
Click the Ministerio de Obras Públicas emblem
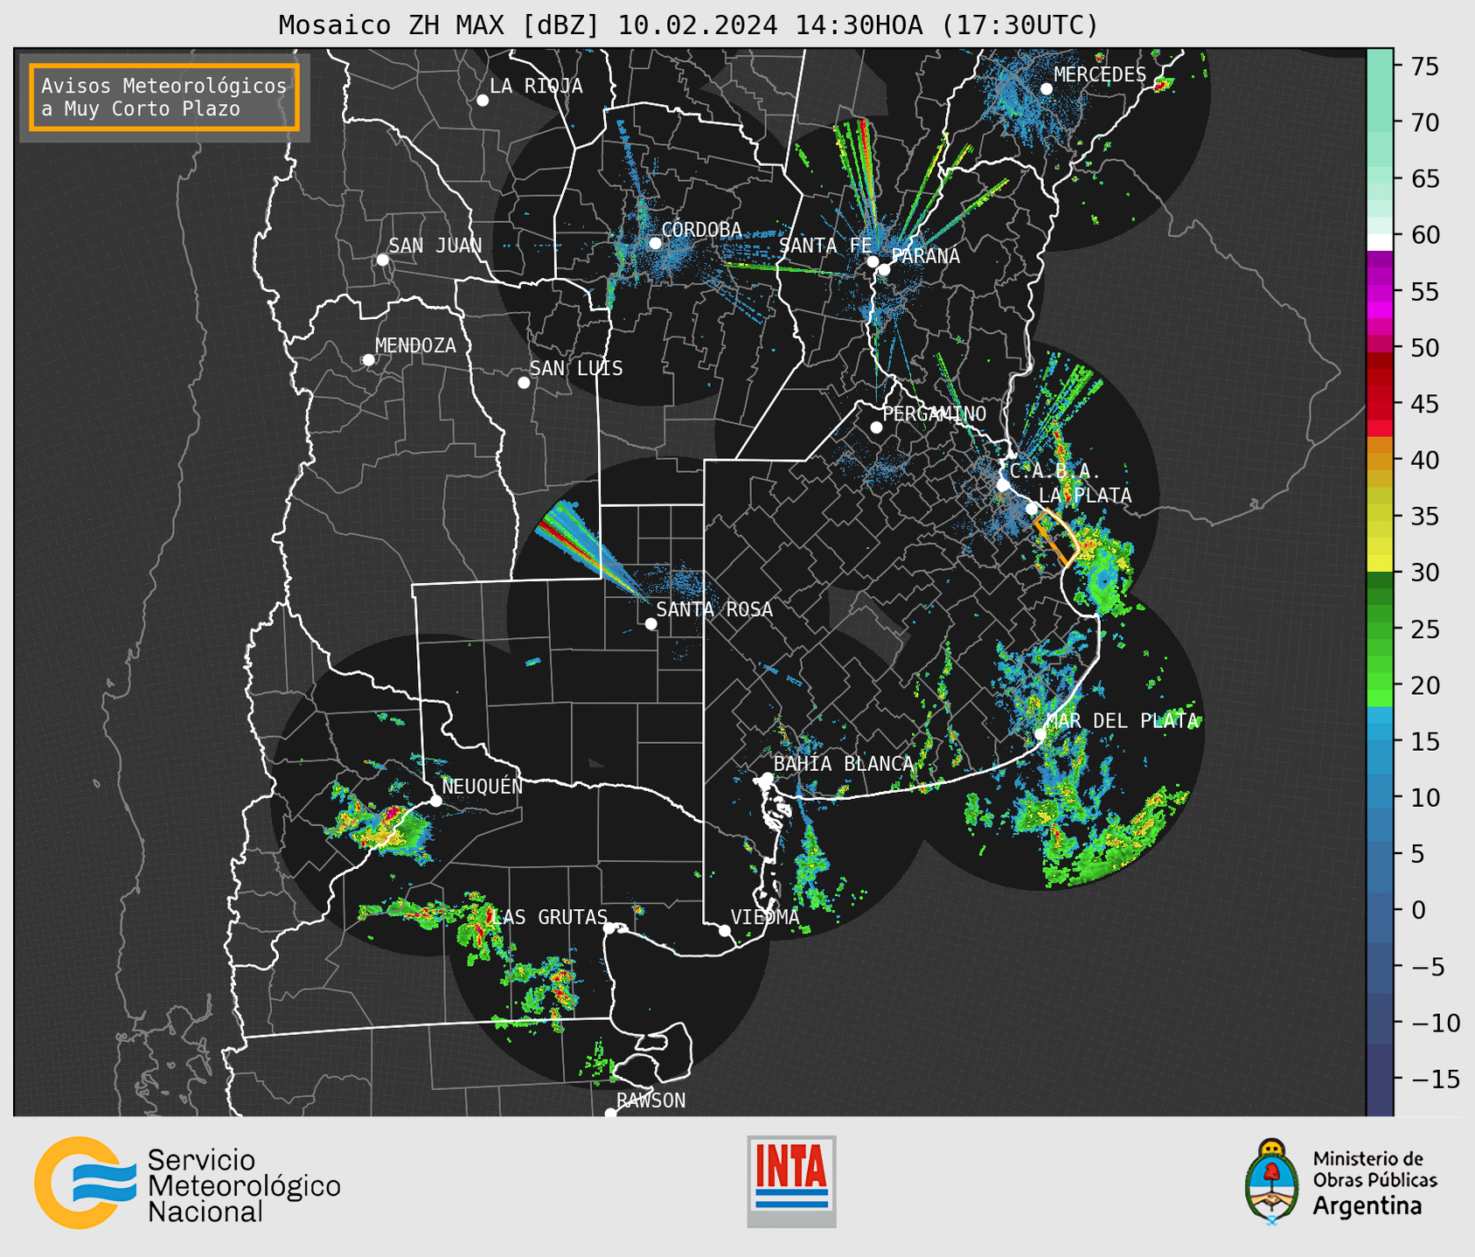coord(1272,1181)
